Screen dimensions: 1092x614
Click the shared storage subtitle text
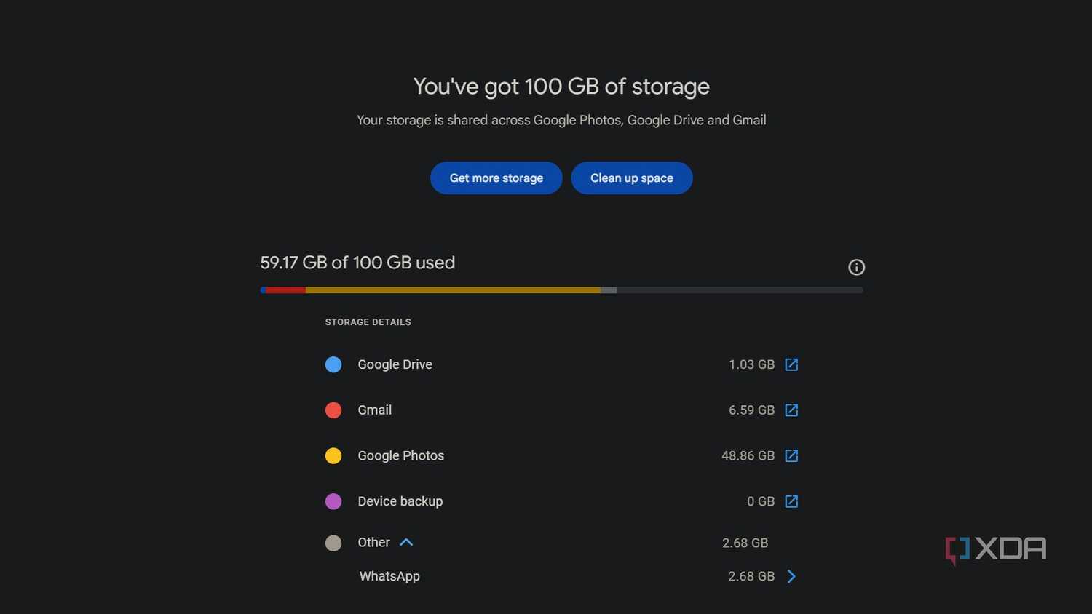(561, 120)
